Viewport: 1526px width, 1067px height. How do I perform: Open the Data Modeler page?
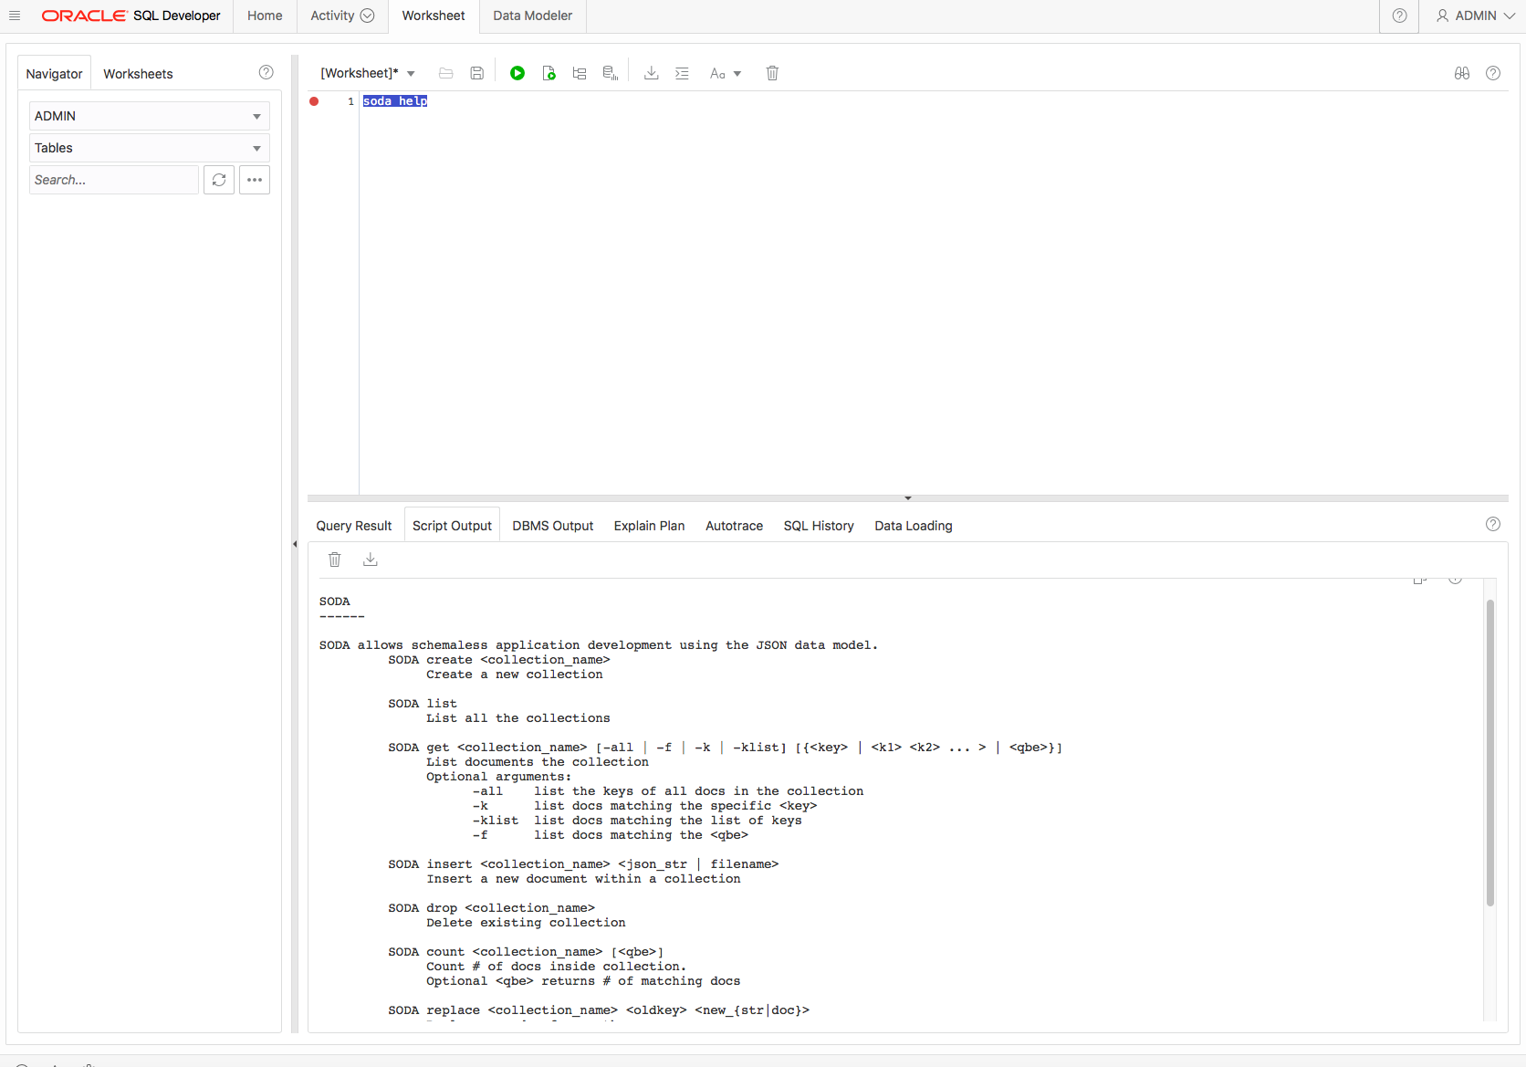[531, 16]
